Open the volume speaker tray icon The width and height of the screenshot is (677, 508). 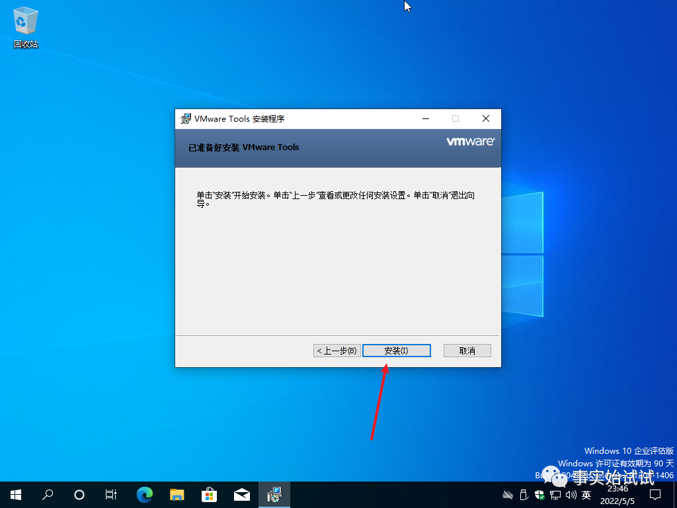(571, 495)
